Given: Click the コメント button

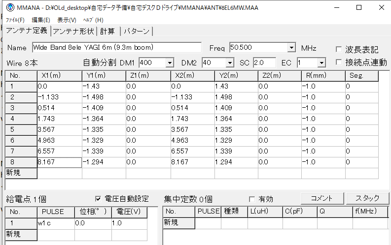Looking at the screenshot, I should (x=320, y=198).
